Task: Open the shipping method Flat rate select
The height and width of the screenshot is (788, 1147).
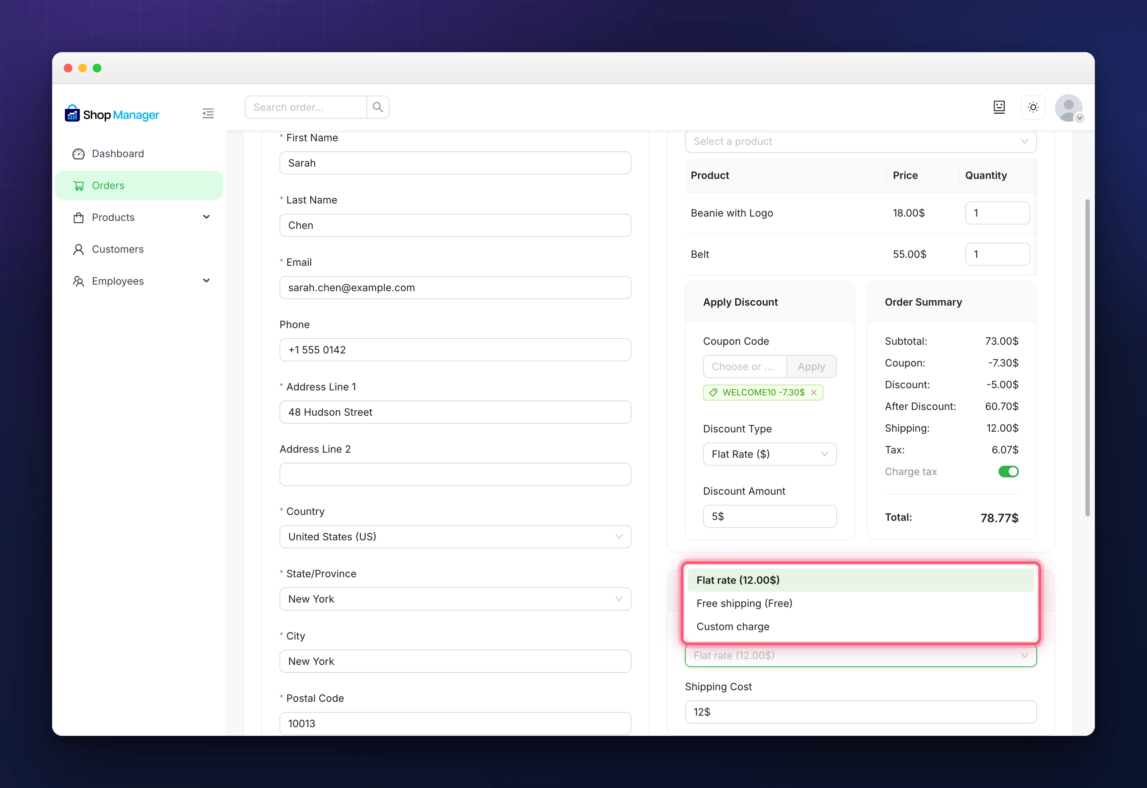Action: tap(860, 656)
